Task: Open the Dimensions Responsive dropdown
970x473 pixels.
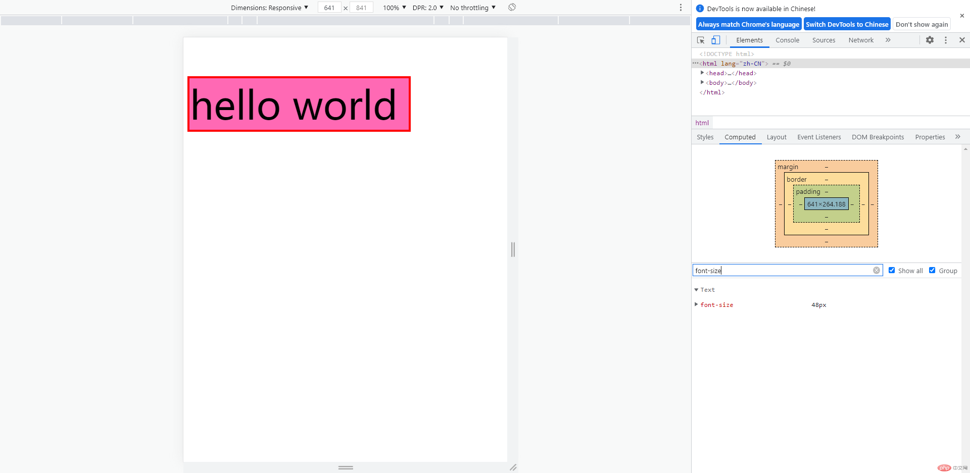Action: pos(269,8)
